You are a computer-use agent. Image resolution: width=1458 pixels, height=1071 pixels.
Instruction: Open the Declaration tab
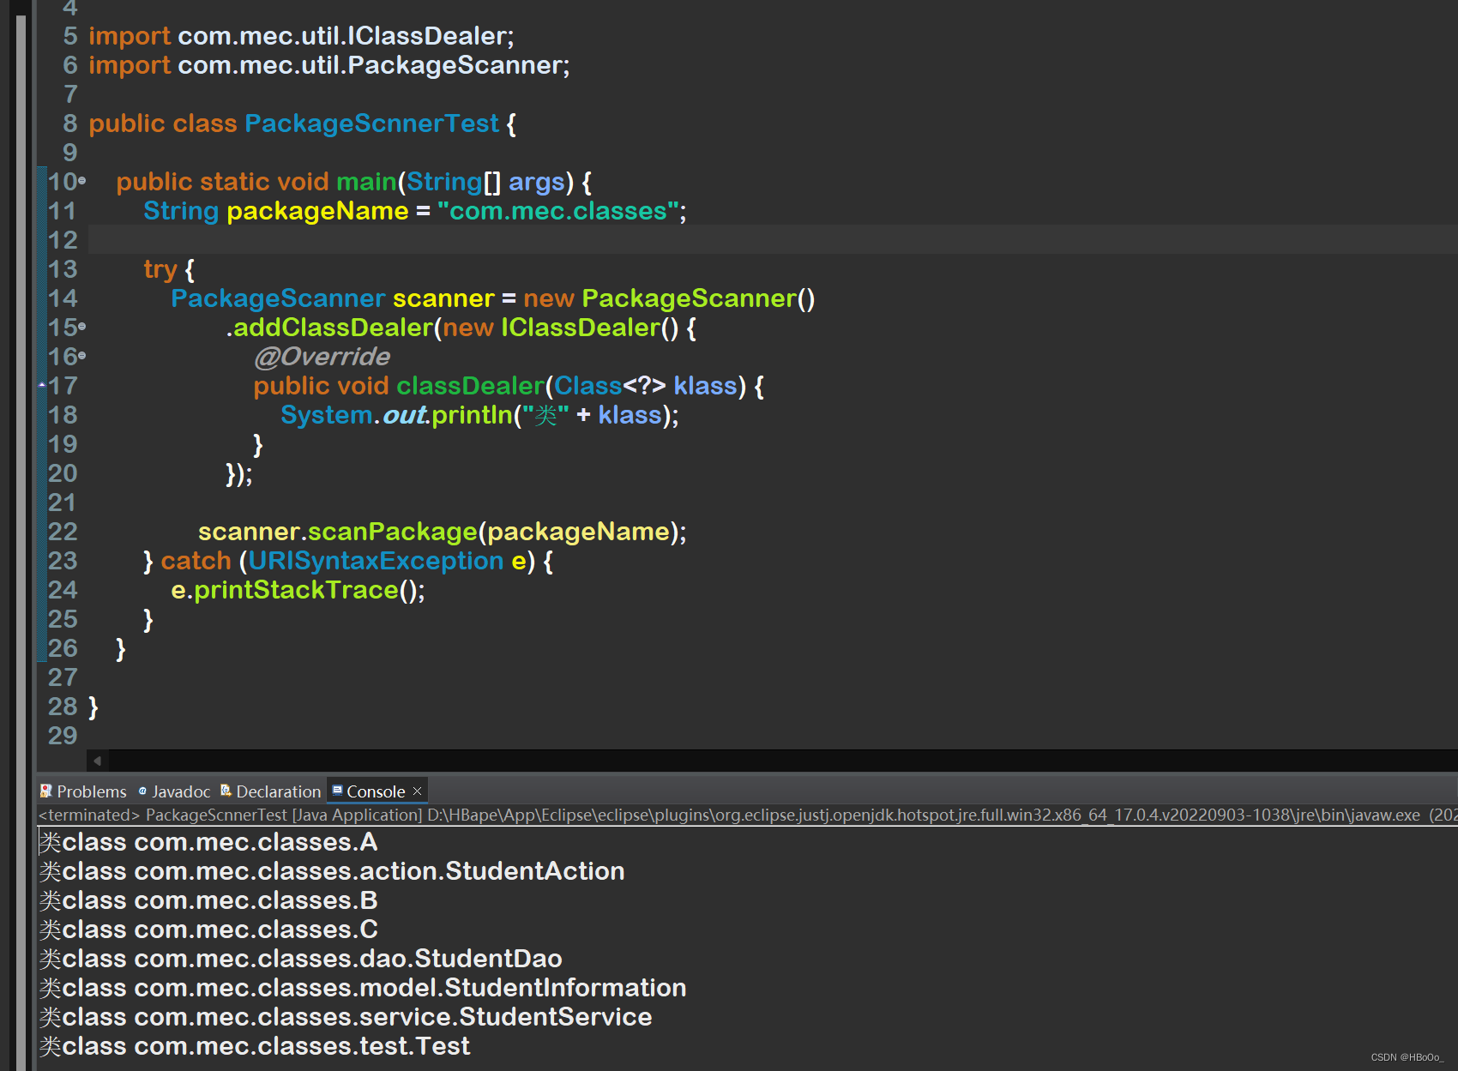[x=271, y=791]
